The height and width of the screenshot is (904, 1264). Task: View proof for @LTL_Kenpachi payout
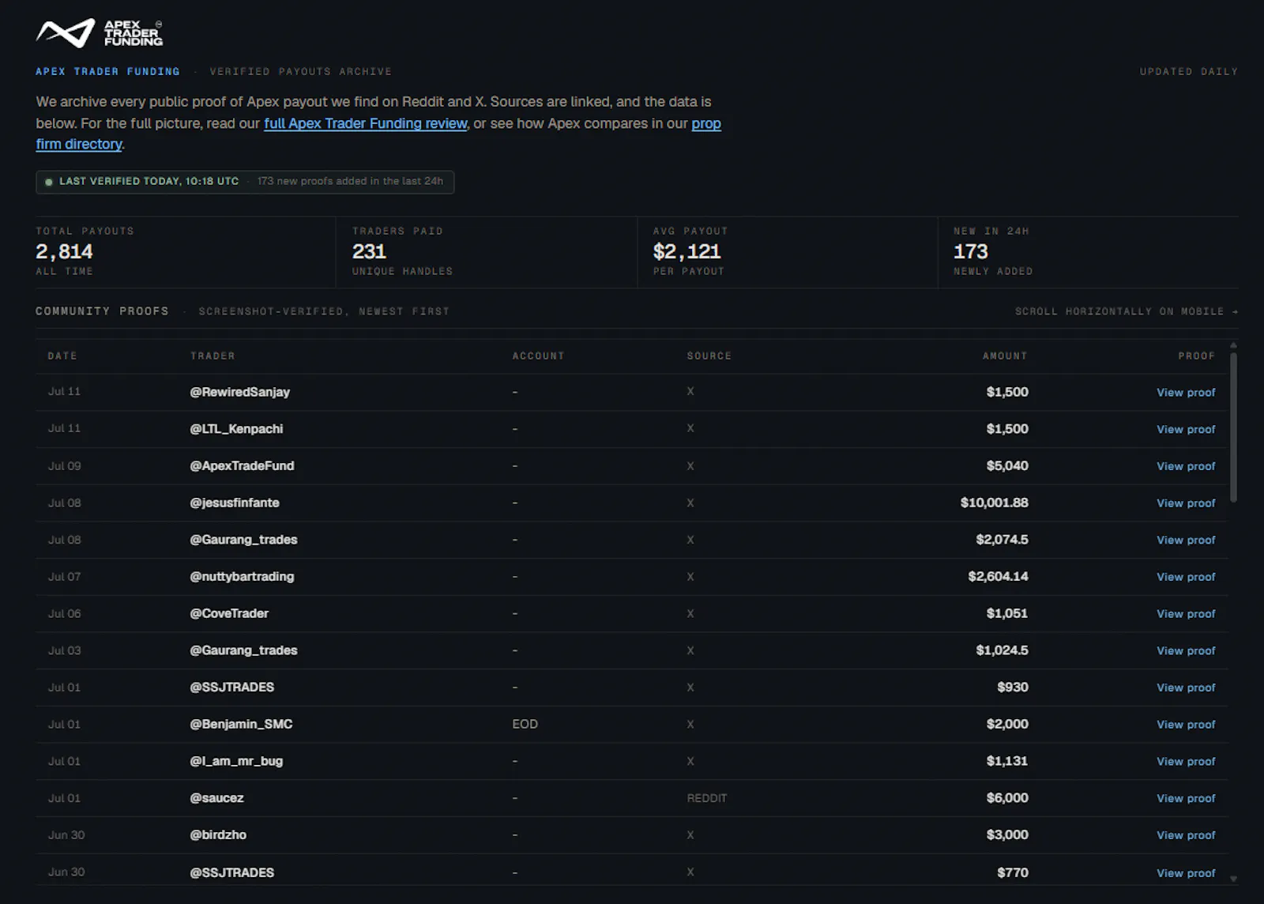point(1186,429)
